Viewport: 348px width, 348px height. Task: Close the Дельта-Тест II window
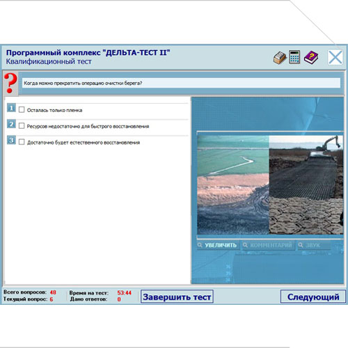(335, 57)
